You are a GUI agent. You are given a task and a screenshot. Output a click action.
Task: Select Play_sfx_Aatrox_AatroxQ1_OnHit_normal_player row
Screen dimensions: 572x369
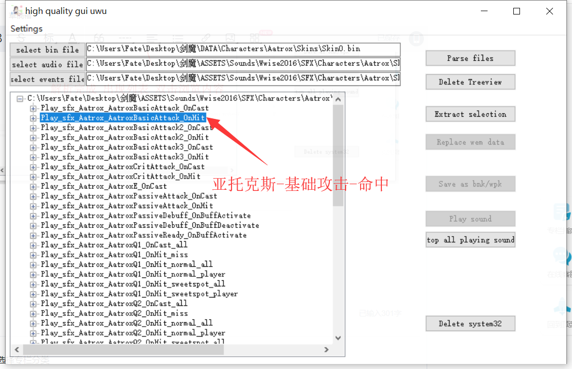[133, 274]
